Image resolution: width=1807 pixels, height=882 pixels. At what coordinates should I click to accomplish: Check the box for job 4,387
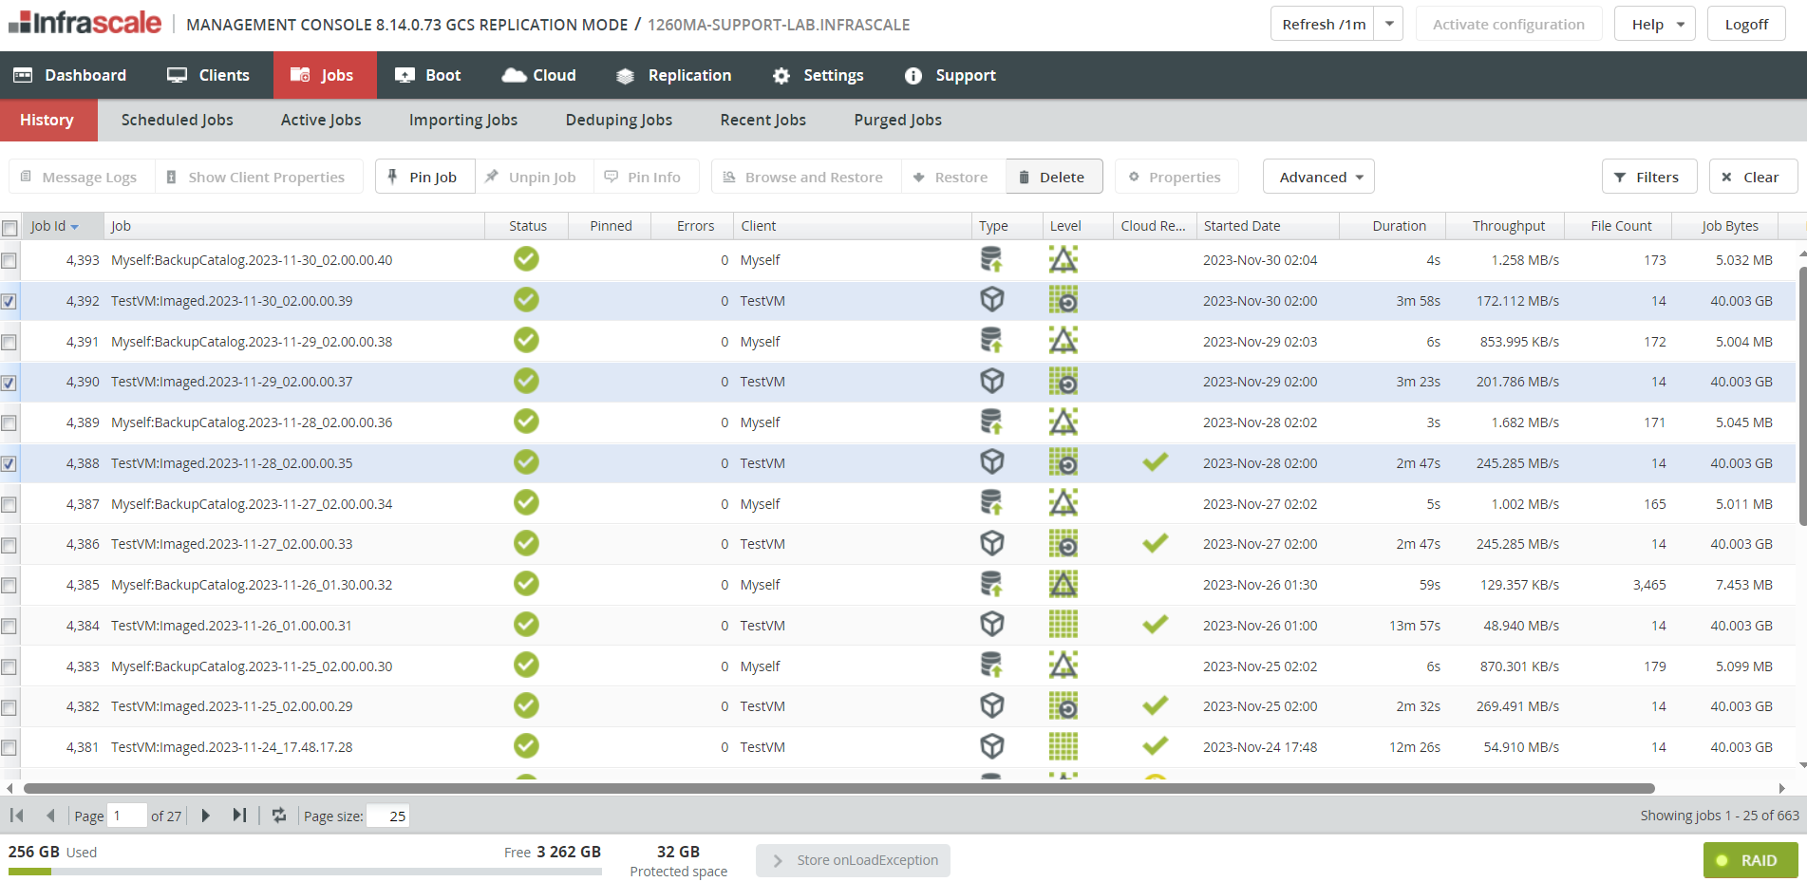click(9, 504)
